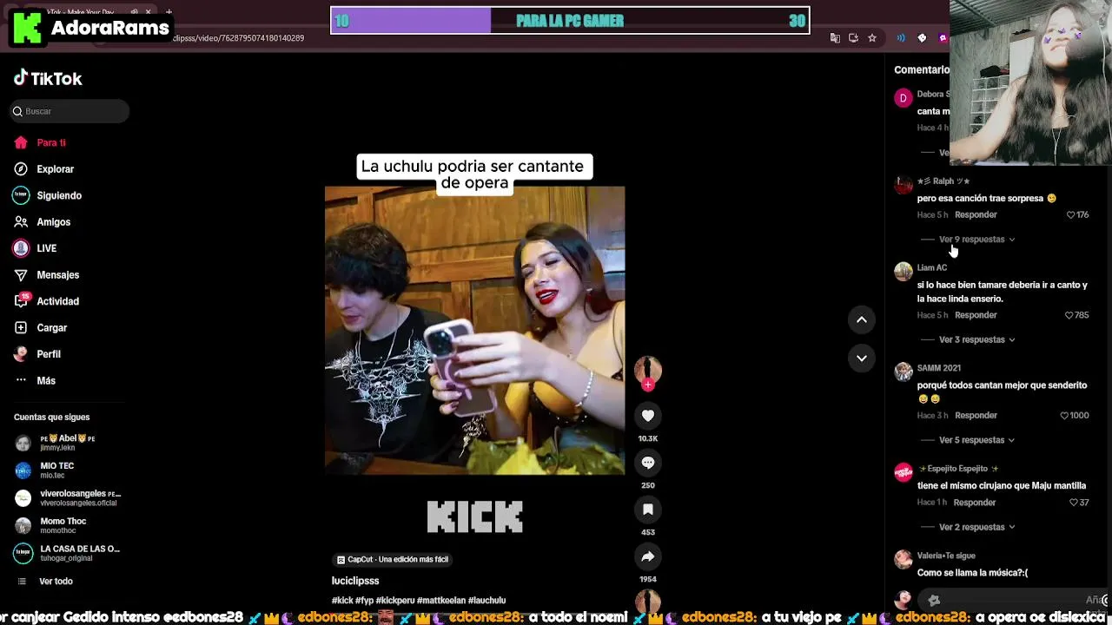Expand Ver 5 respuestas under SAMM 2021
The image size is (1112, 625).
pos(976,440)
